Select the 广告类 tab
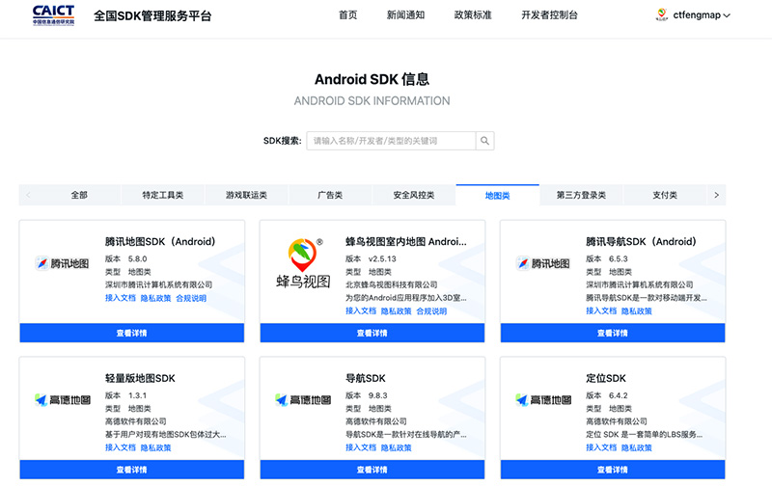Image resolution: width=772 pixels, height=486 pixels. point(330,196)
